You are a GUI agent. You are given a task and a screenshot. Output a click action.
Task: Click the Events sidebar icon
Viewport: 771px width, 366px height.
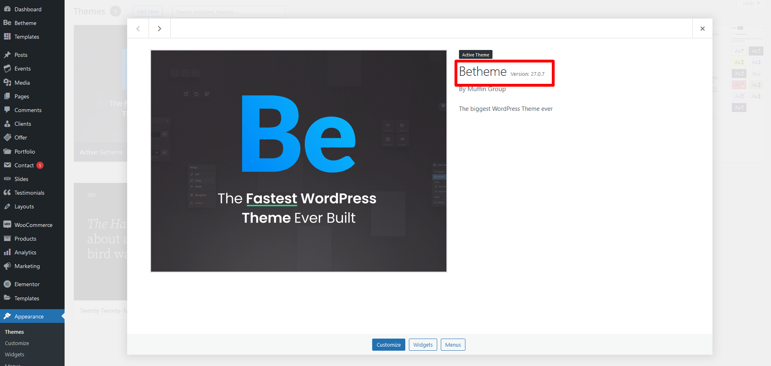[x=7, y=69]
